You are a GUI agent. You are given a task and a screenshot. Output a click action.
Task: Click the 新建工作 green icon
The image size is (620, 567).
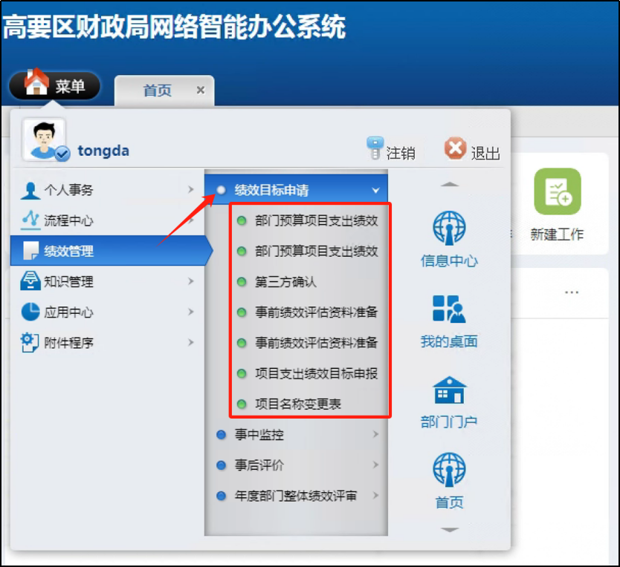[557, 193]
